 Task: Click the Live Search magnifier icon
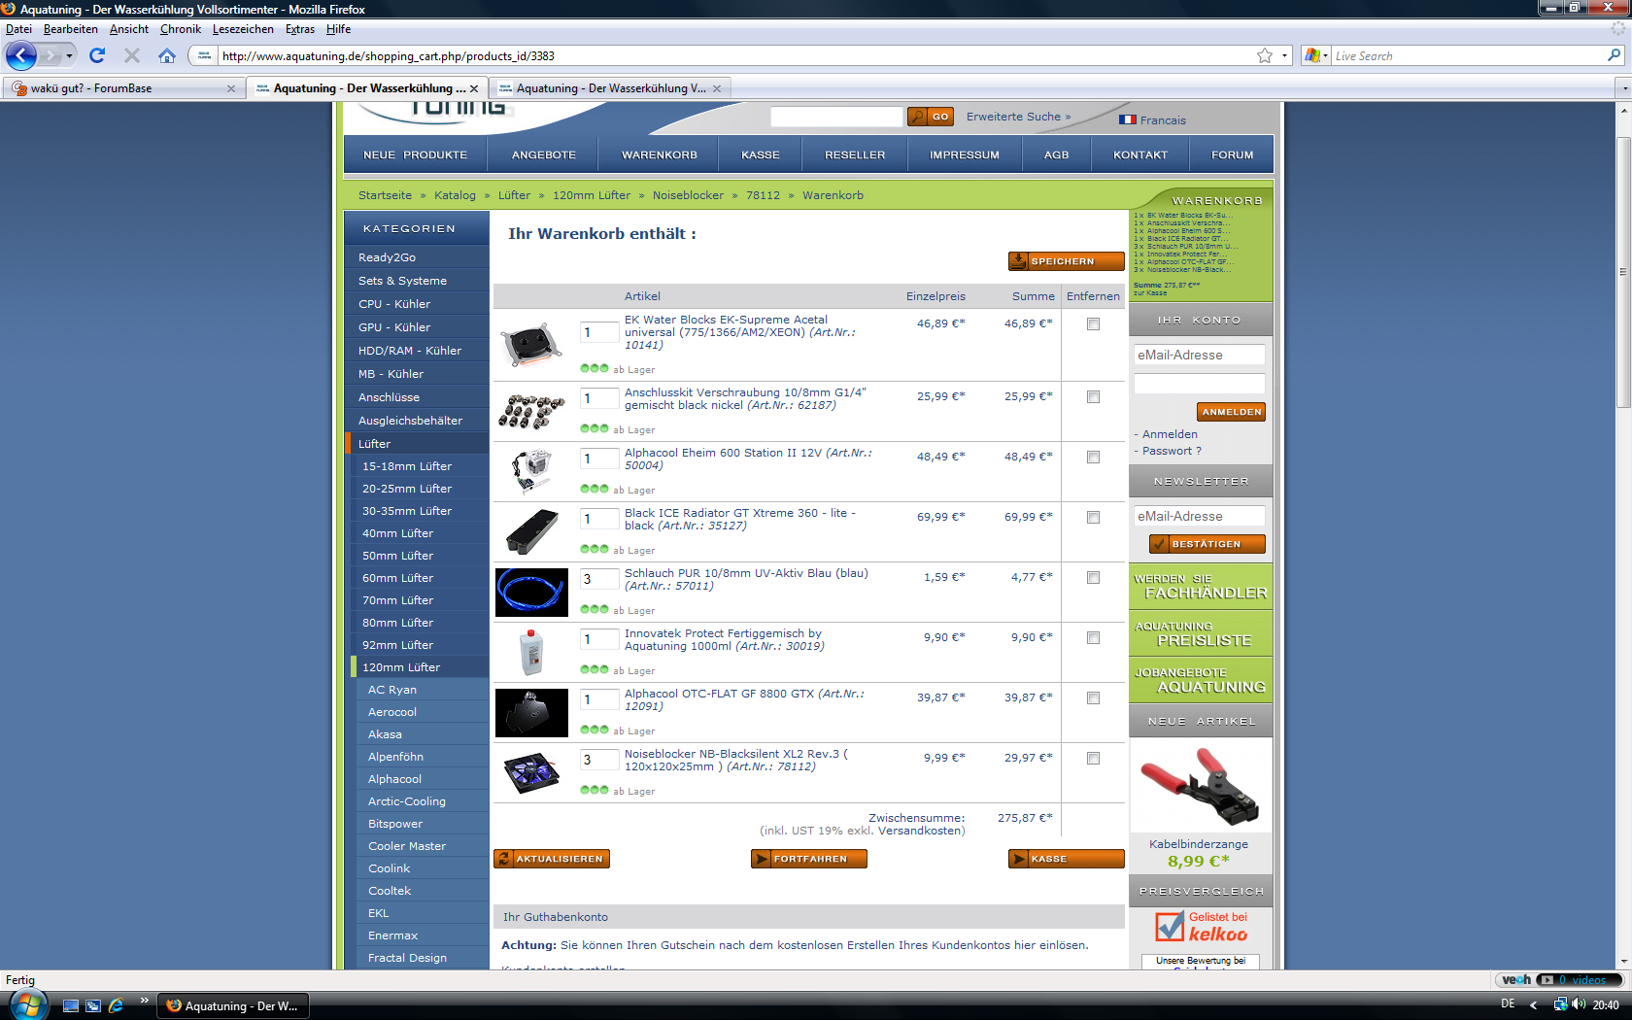(1615, 55)
